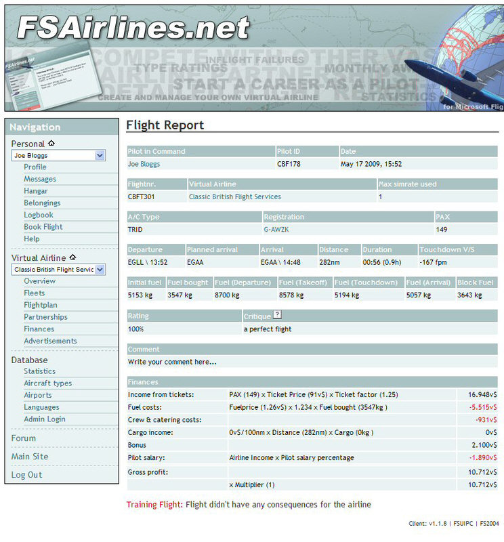
Task: View the Logbook page
Action: [39, 215]
